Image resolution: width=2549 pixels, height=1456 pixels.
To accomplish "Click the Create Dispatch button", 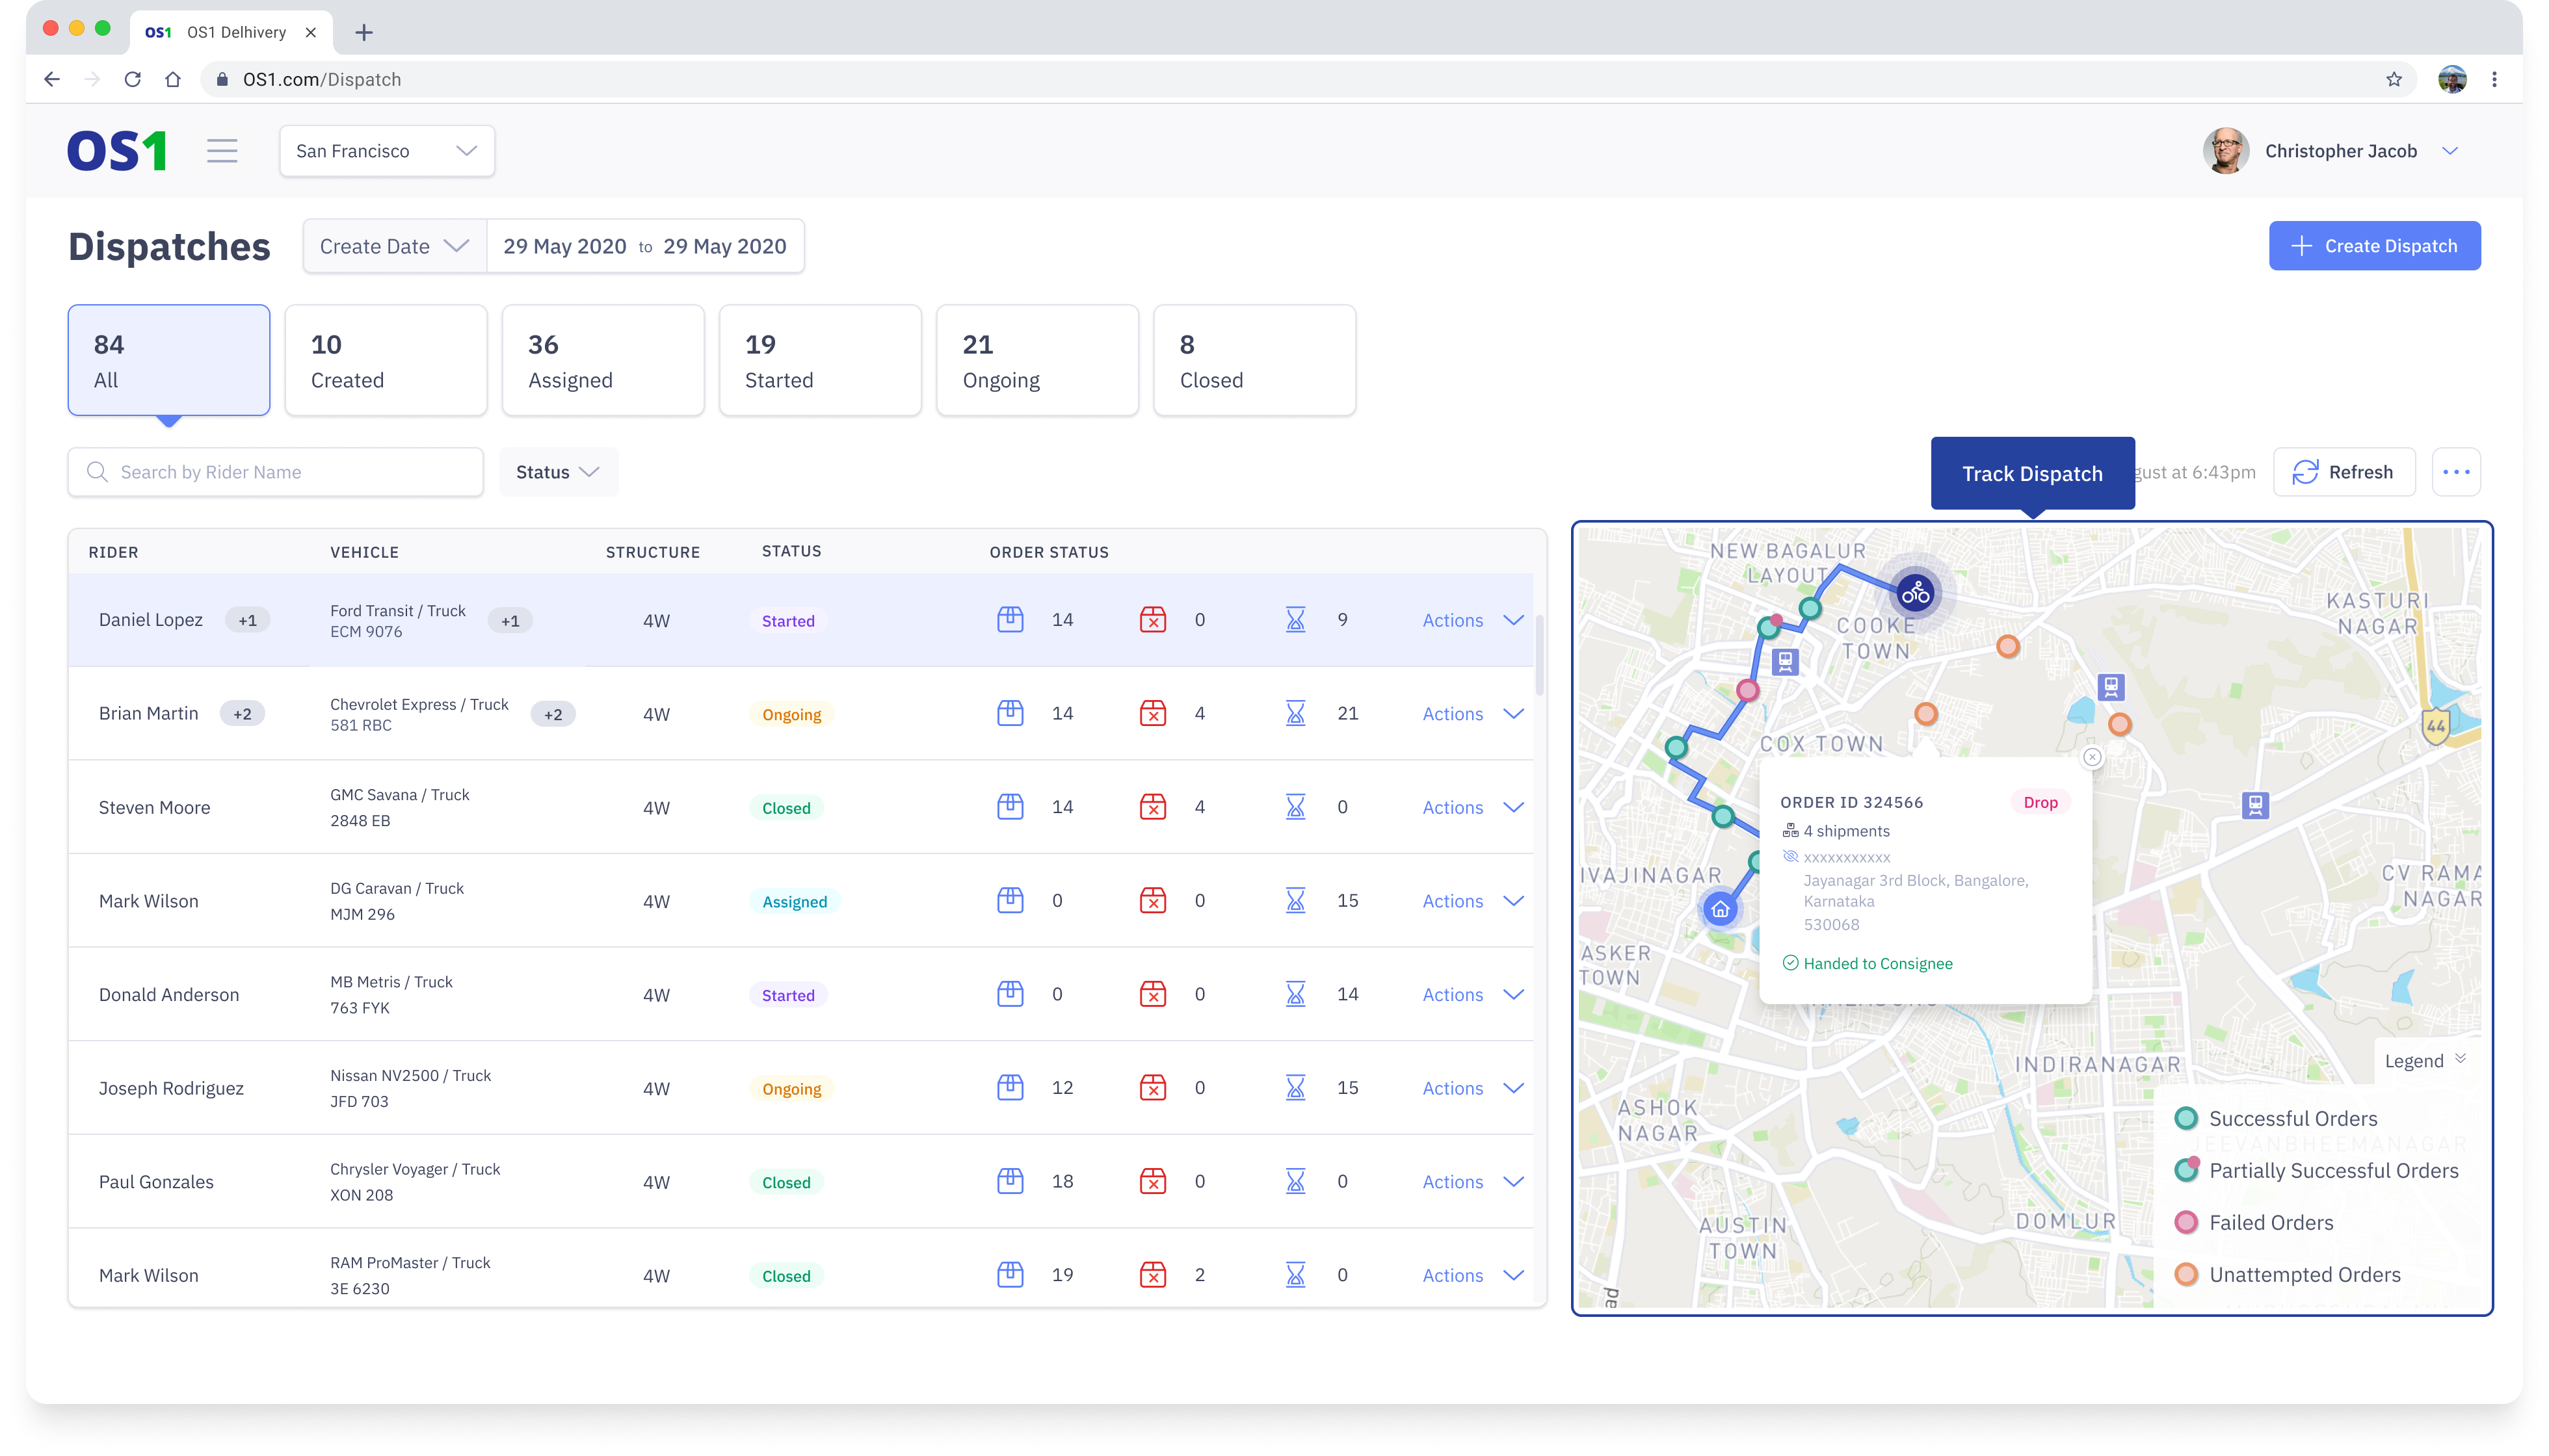I will pyautogui.click(x=2374, y=246).
